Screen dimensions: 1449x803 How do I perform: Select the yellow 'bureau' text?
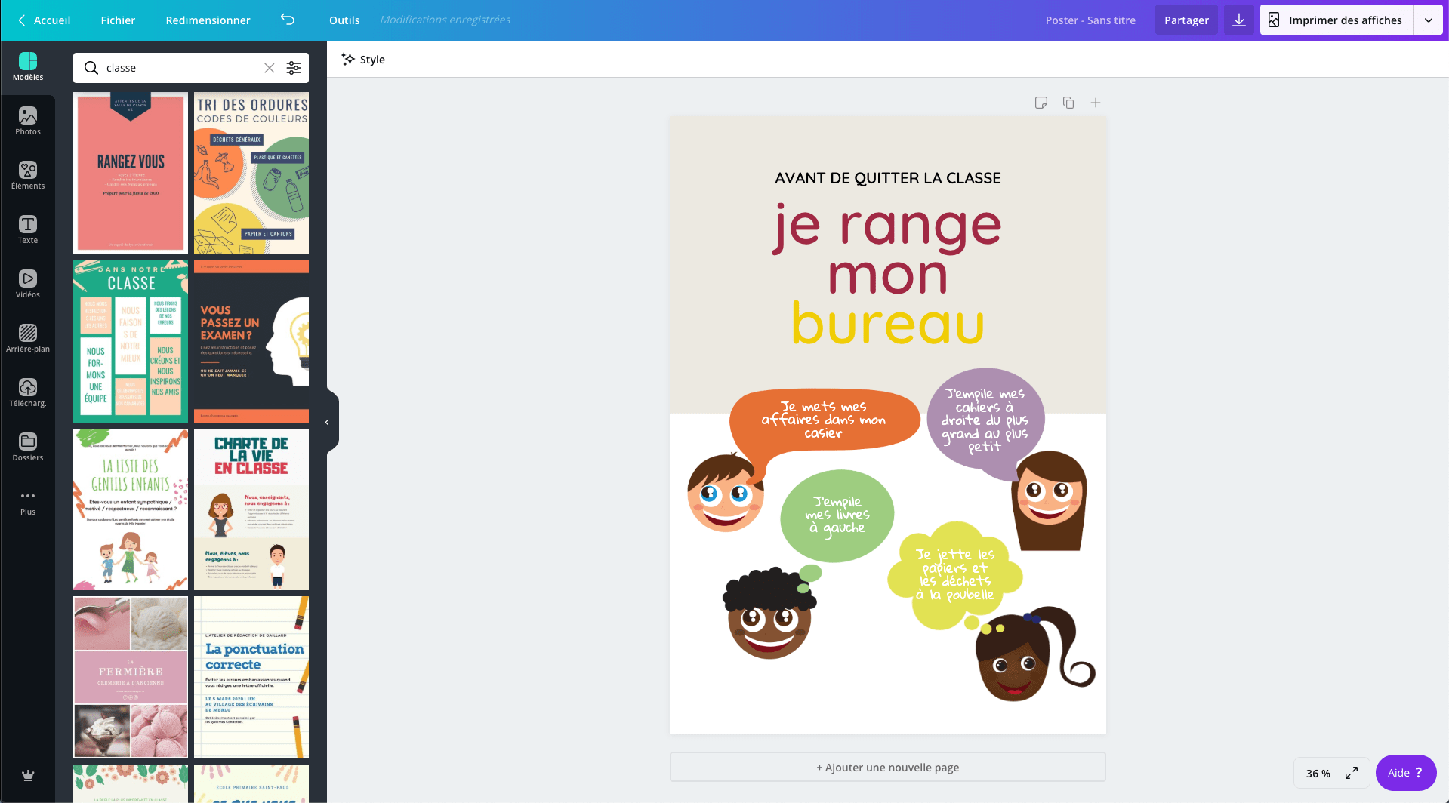pos(888,324)
